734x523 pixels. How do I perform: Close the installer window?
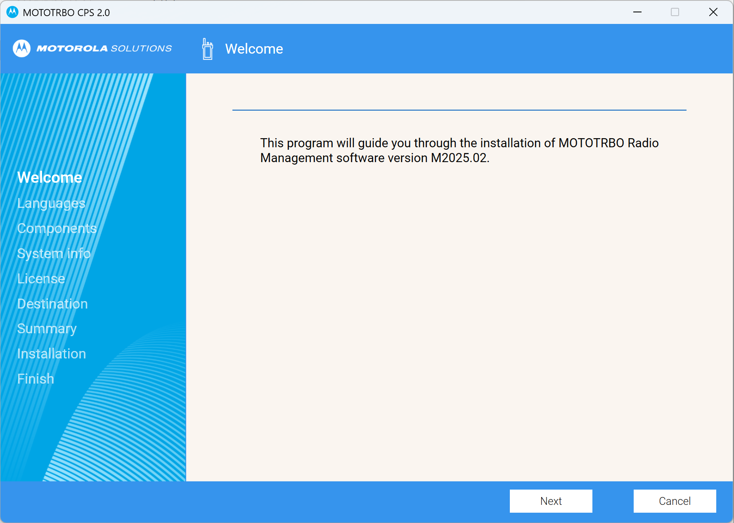pyautogui.click(x=713, y=12)
